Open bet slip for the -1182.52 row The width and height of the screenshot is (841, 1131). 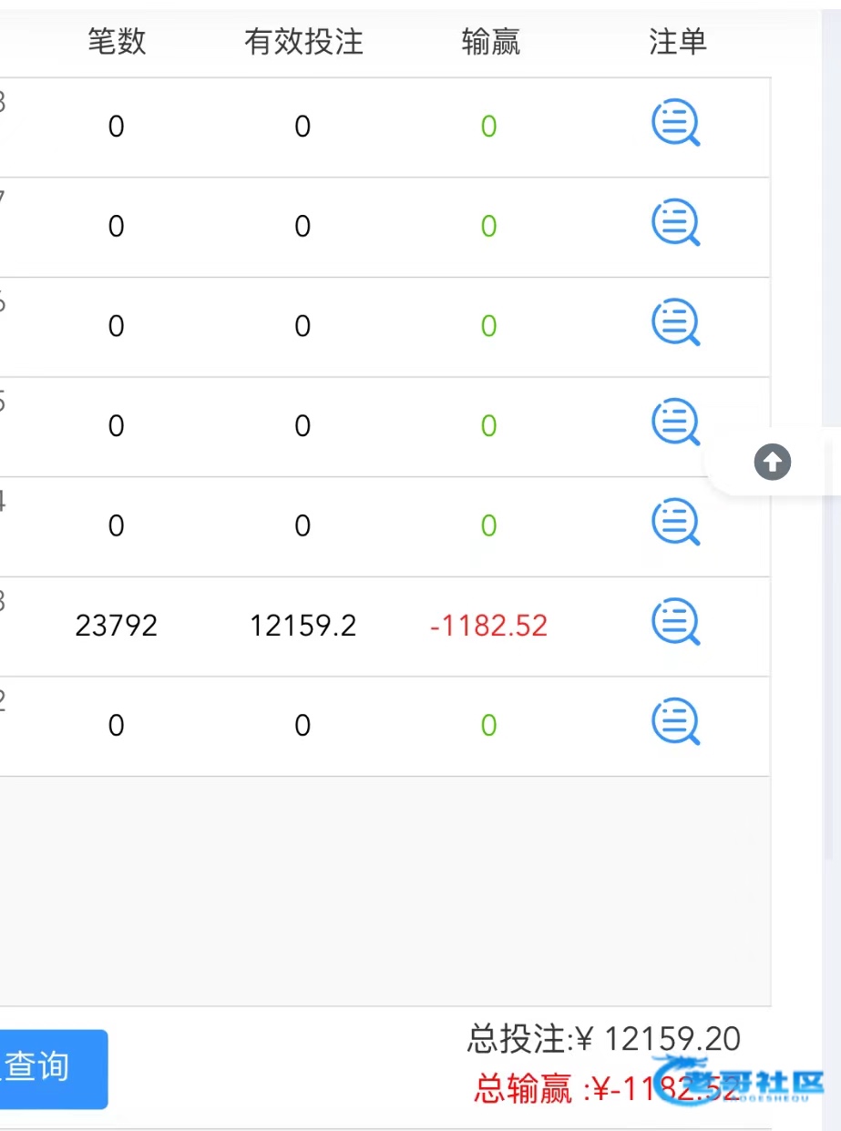[675, 622]
